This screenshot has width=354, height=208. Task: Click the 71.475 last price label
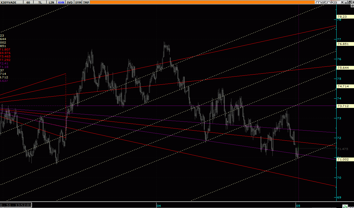coord(343,149)
